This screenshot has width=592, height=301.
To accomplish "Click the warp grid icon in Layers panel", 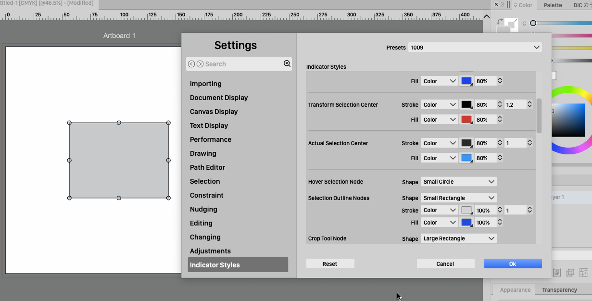I will [x=584, y=273].
